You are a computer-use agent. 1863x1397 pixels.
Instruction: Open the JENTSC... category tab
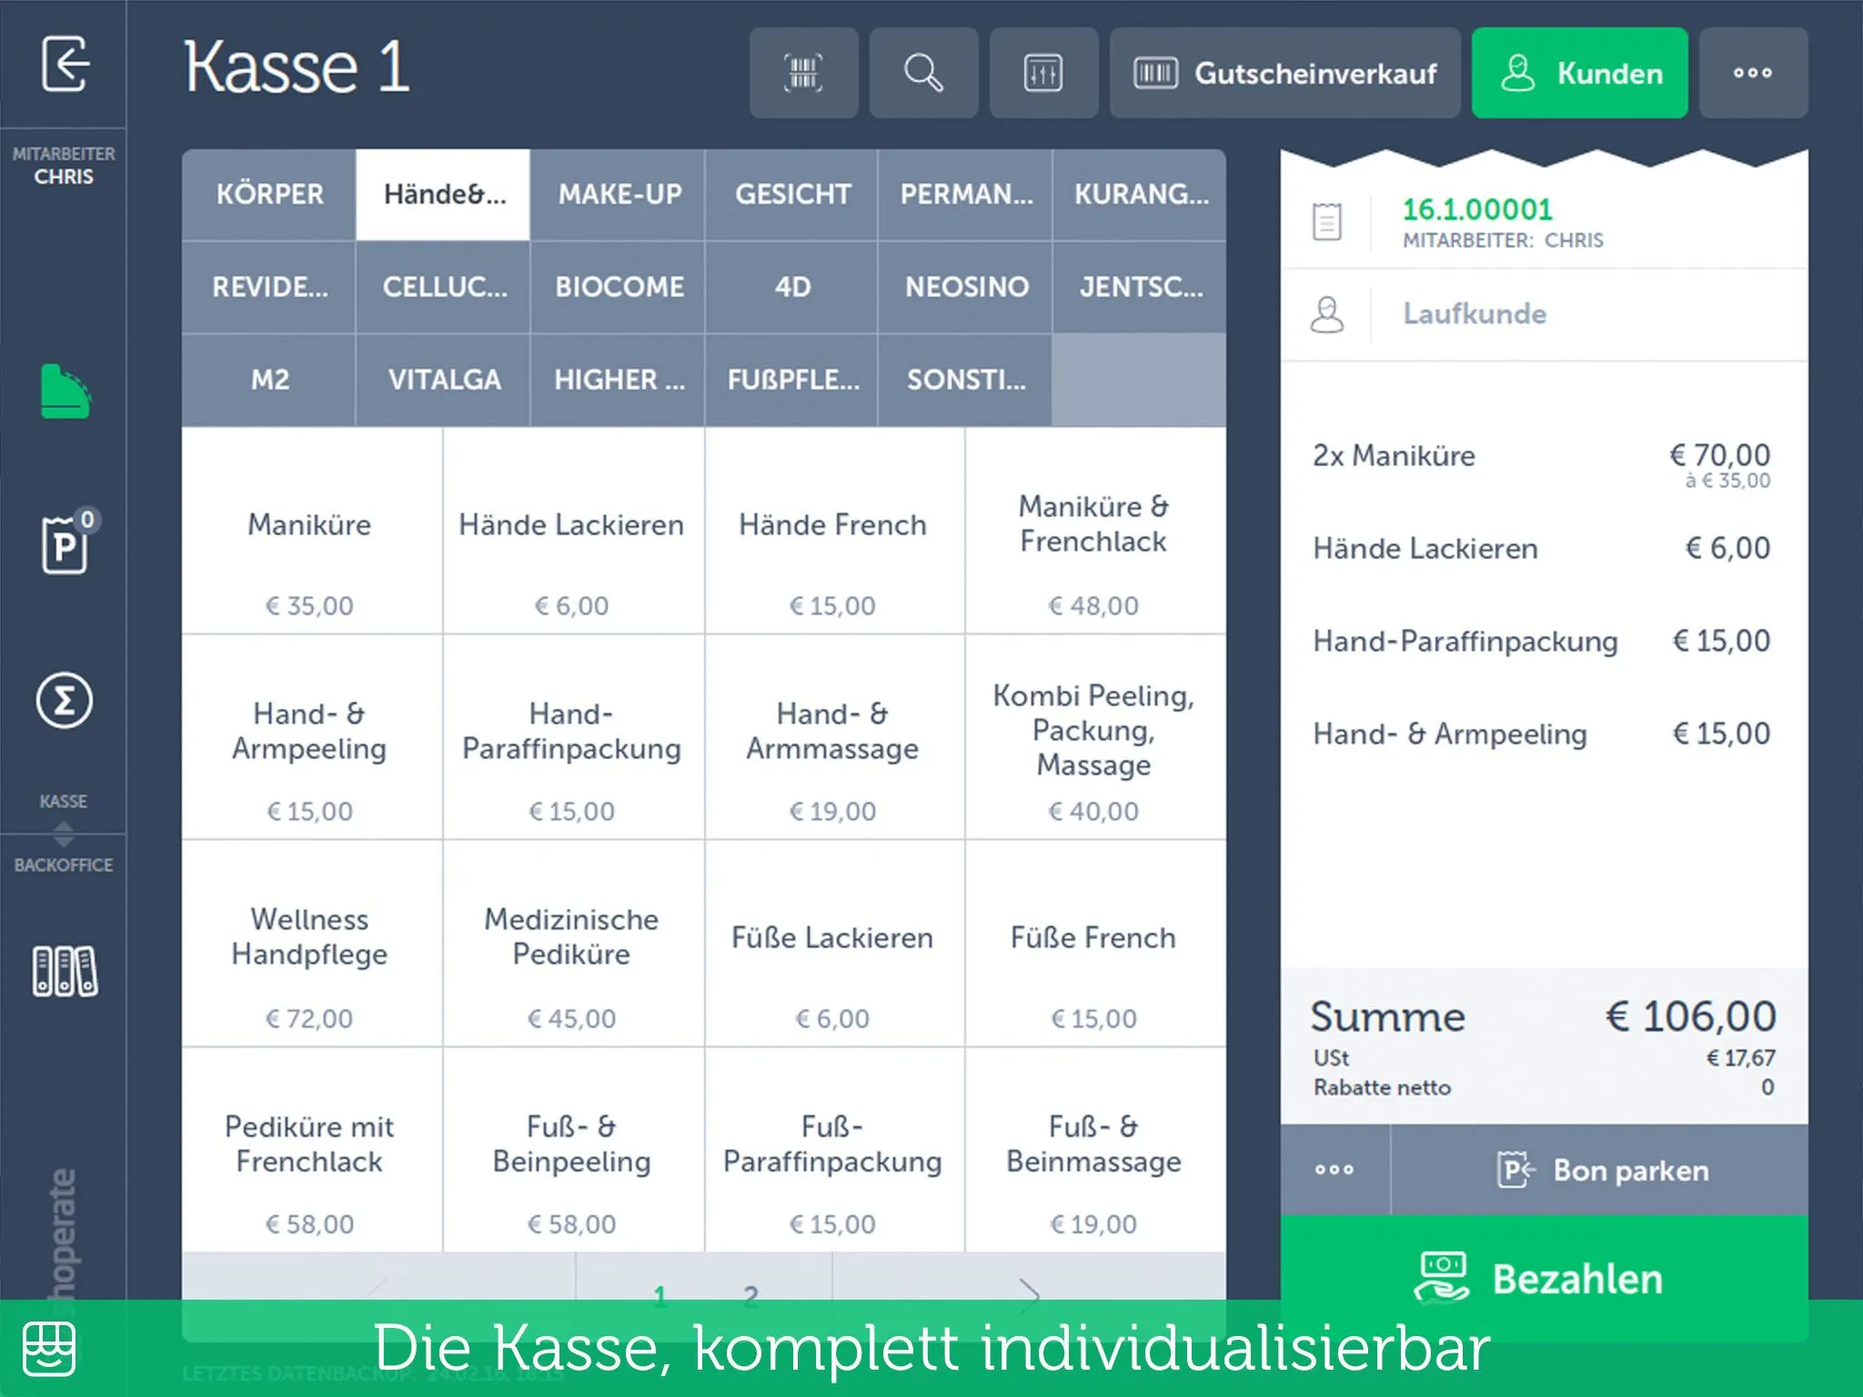click(1140, 287)
